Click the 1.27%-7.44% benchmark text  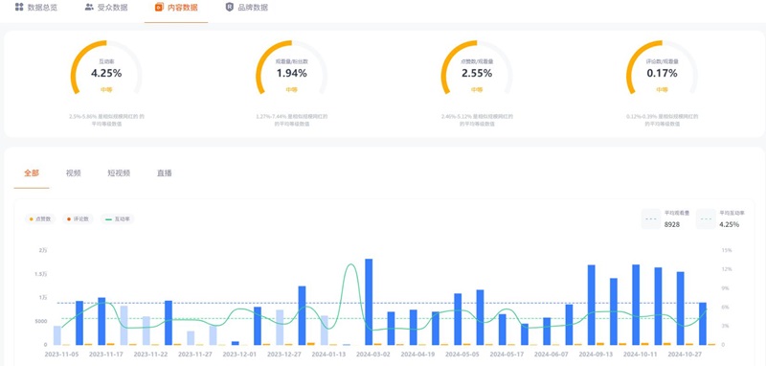pos(292,120)
